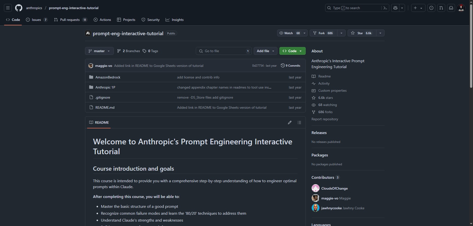Open the README outline list icon

pyautogui.click(x=299, y=122)
